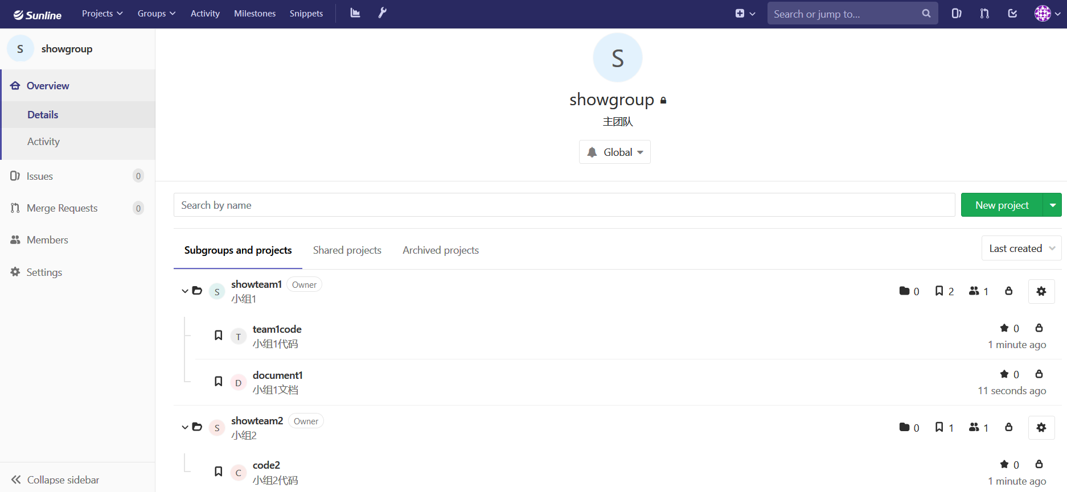Open the document1 project

[x=277, y=375]
